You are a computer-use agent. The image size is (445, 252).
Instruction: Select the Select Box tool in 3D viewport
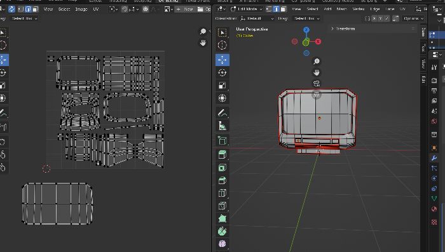coord(222,32)
